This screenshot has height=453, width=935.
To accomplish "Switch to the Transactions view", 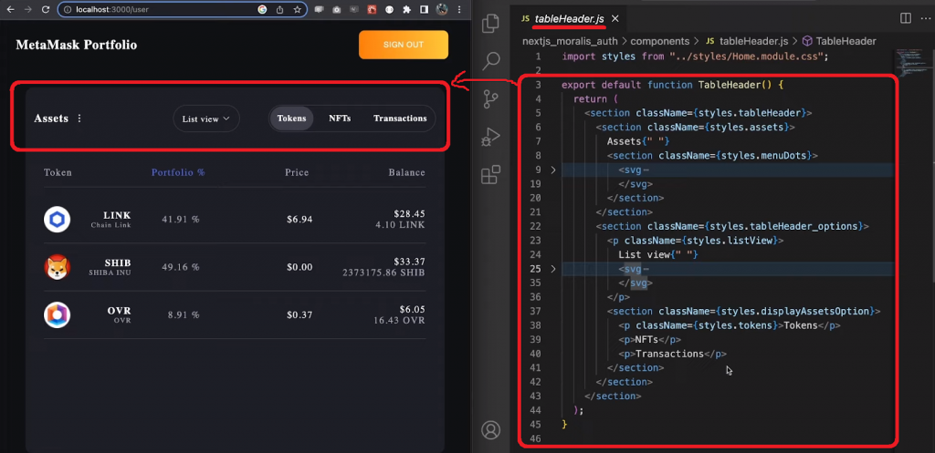I will 400,118.
